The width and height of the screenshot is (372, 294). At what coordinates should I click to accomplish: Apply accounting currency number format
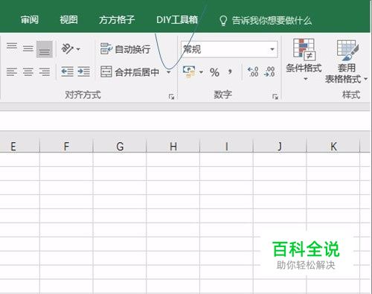pos(189,72)
